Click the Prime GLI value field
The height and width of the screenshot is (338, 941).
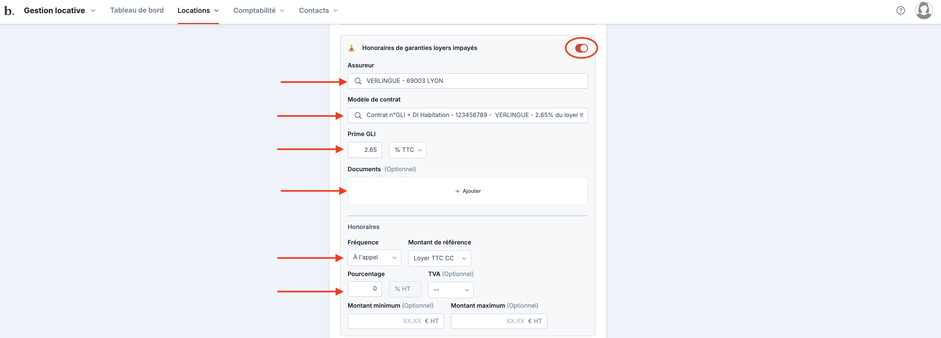(365, 150)
